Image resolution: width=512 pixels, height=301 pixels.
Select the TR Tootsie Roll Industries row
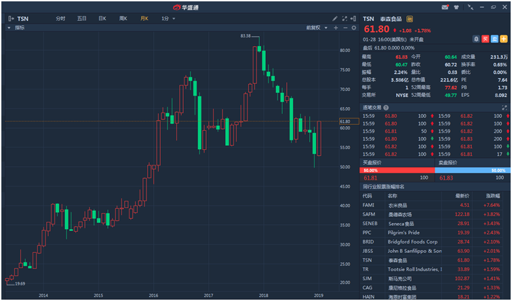click(x=435, y=269)
